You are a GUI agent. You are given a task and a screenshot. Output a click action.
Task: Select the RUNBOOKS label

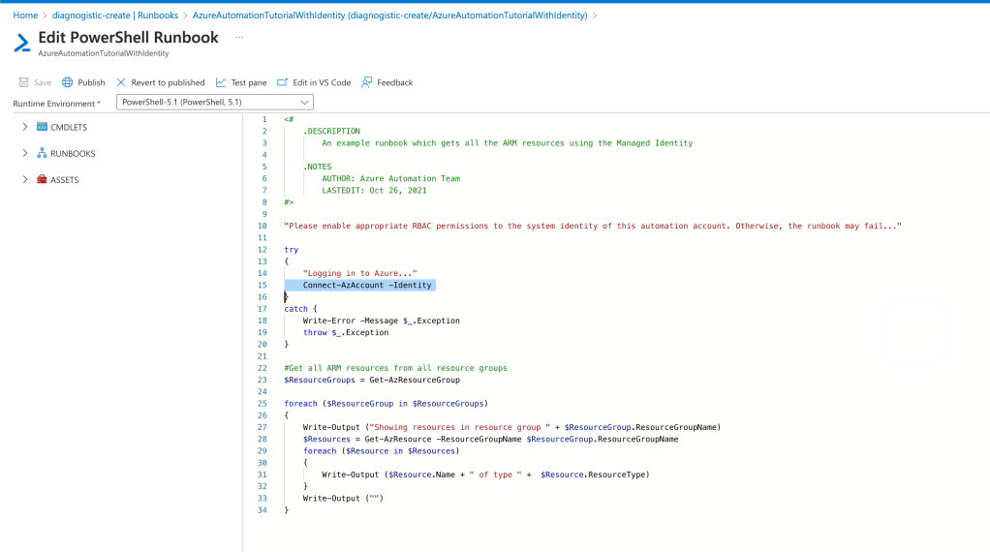[73, 153]
